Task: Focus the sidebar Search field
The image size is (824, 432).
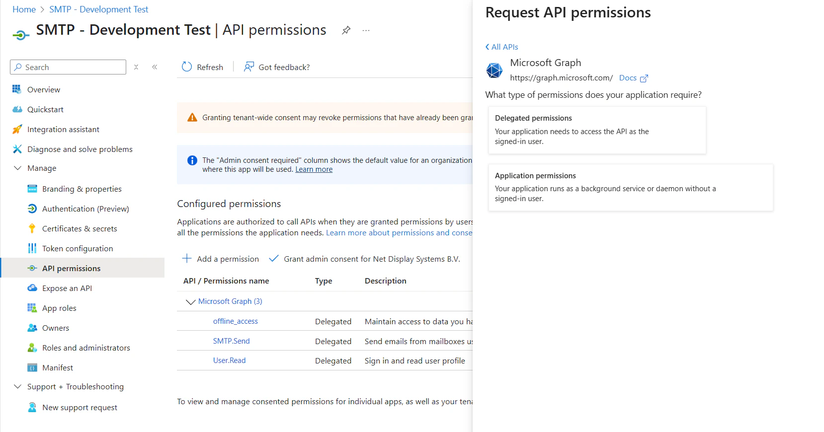Action: click(x=68, y=67)
